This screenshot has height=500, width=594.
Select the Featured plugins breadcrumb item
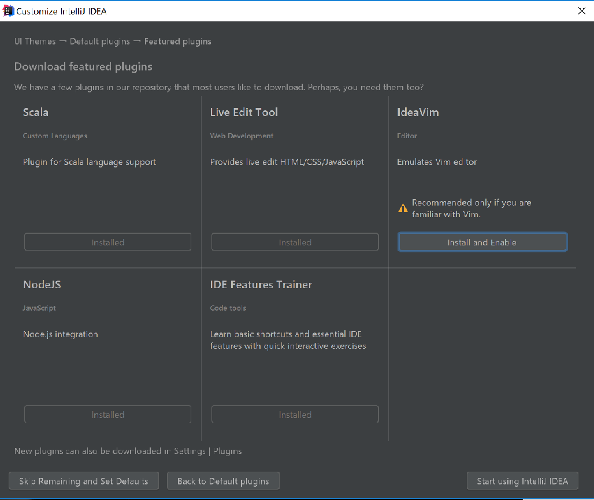point(177,41)
